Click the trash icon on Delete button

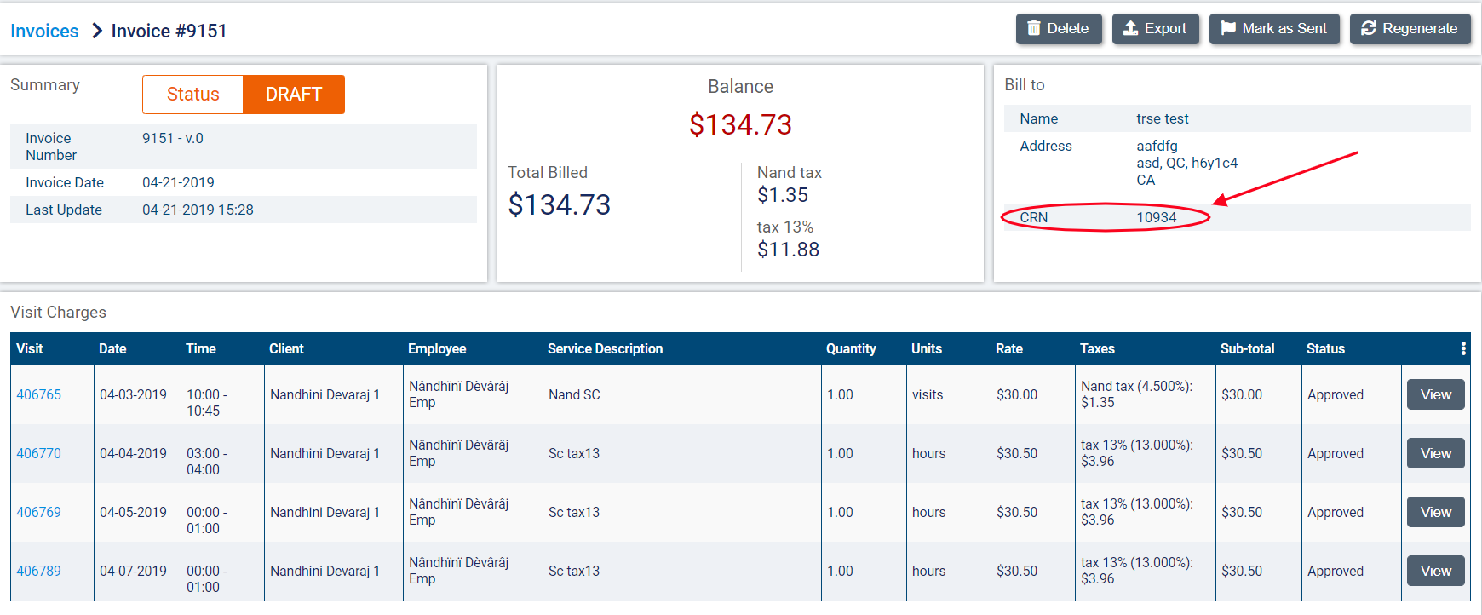pos(1034,29)
